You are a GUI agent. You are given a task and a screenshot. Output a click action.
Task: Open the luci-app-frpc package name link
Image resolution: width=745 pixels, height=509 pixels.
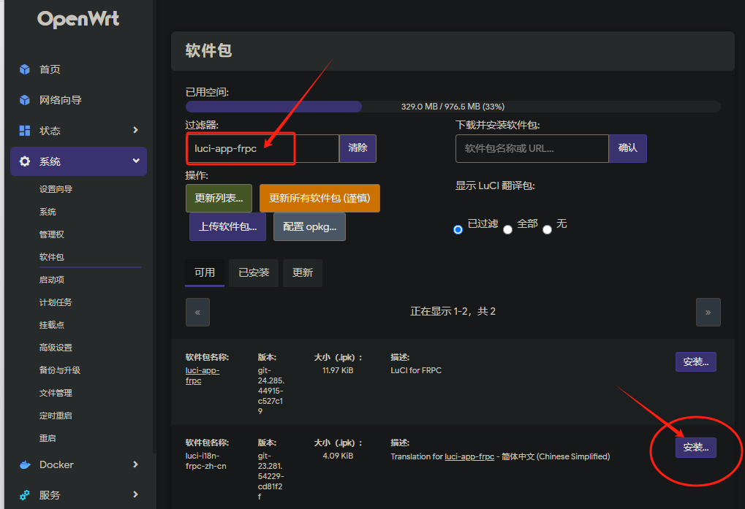tap(203, 375)
